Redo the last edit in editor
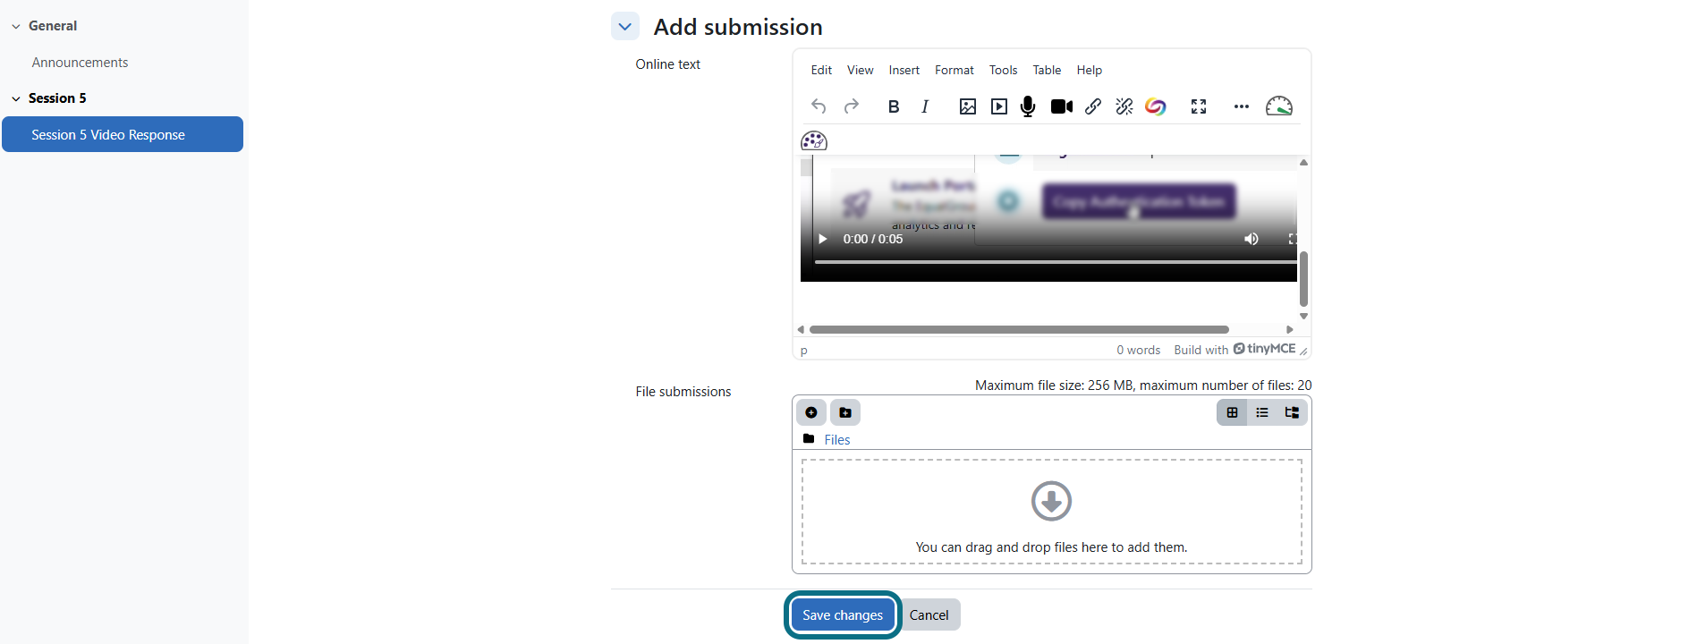Screen dimensions: 1697x644 (x=852, y=106)
